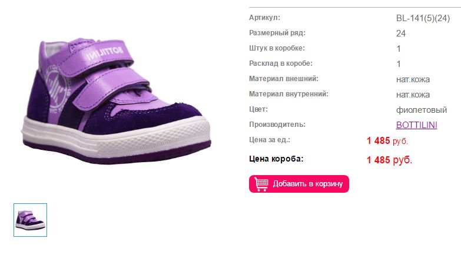Click the shopping cart icon in pink button
461x255 pixels.
[x=261, y=184]
